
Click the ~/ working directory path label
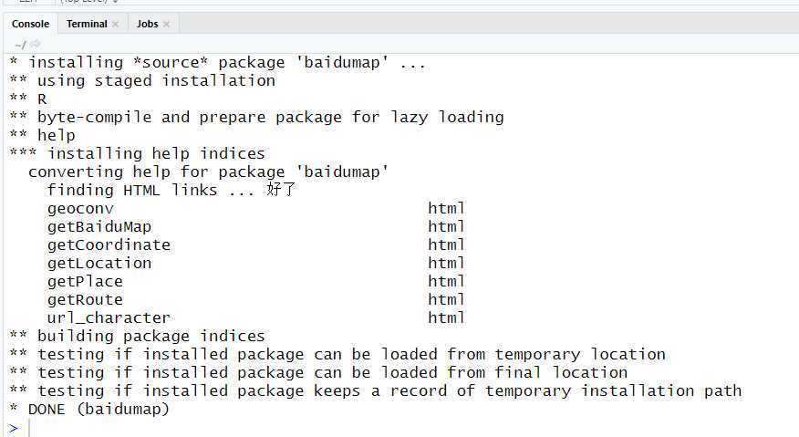click(x=20, y=45)
